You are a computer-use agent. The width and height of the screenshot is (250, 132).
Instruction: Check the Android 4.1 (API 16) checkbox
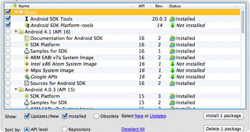[8, 32]
